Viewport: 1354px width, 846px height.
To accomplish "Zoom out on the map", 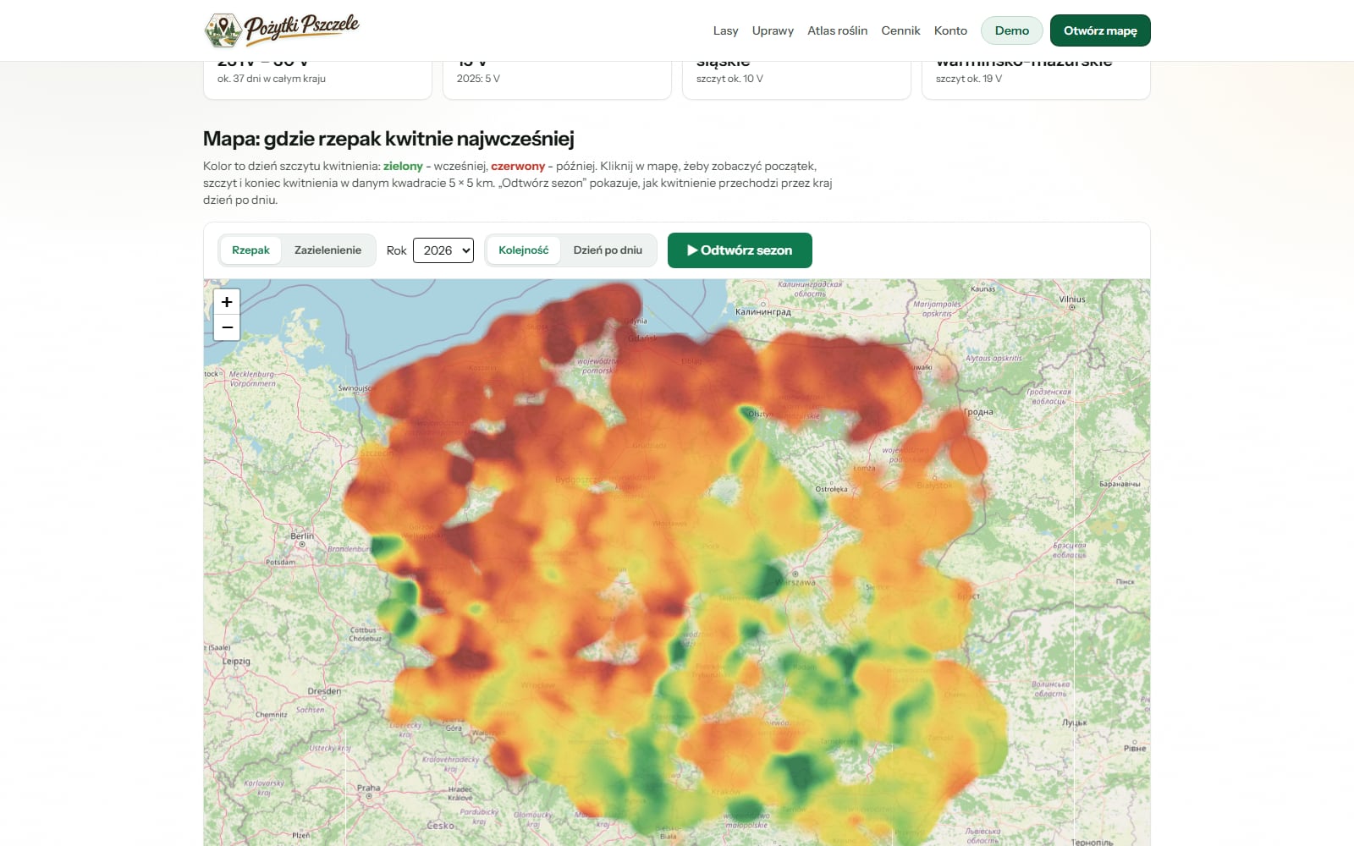I will (227, 327).
